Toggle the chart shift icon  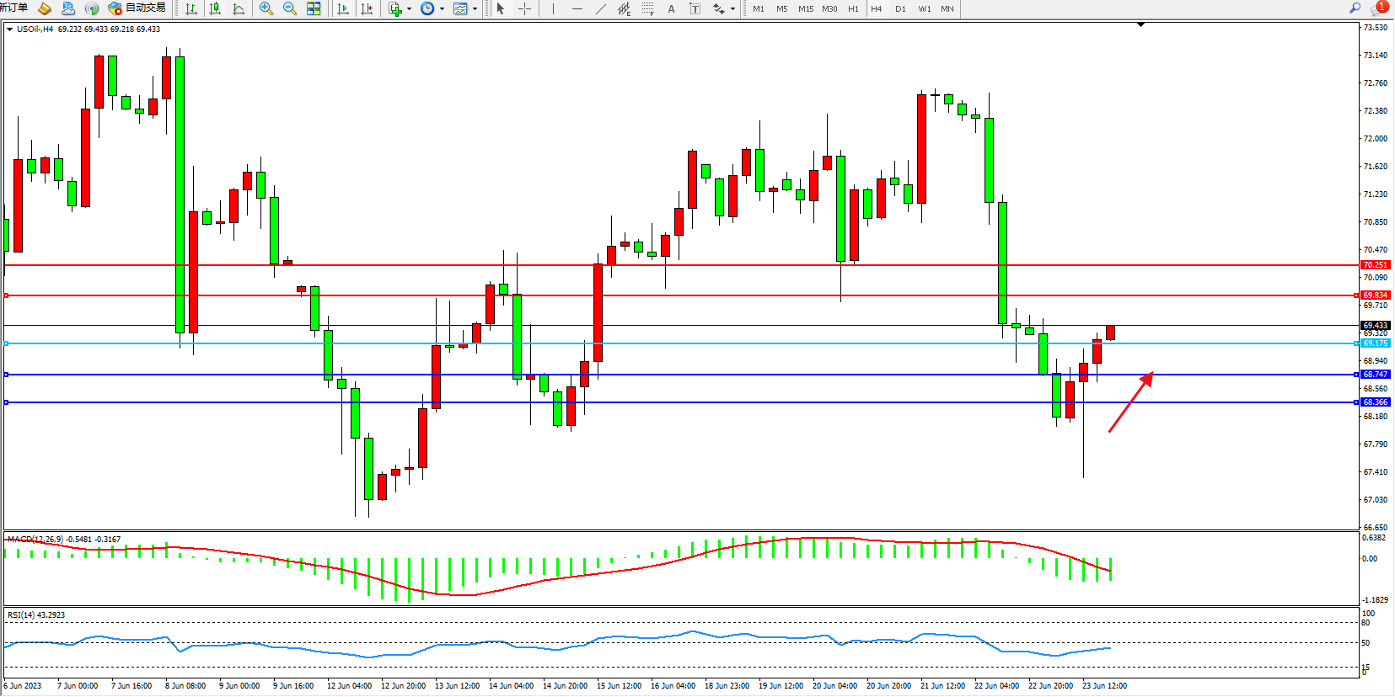(367, 8)
